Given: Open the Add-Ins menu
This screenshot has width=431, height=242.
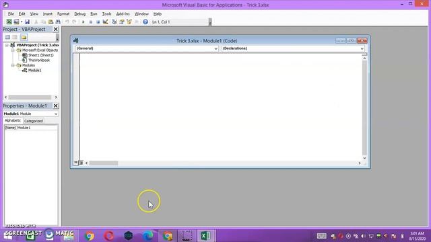Looking at the screenshot, I should (123, 13).
